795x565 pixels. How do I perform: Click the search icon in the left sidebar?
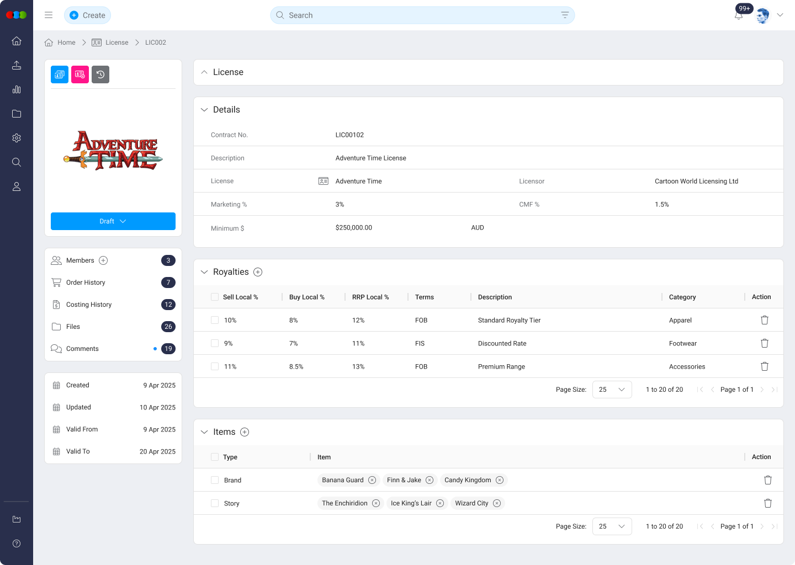(x=16, y=162)
